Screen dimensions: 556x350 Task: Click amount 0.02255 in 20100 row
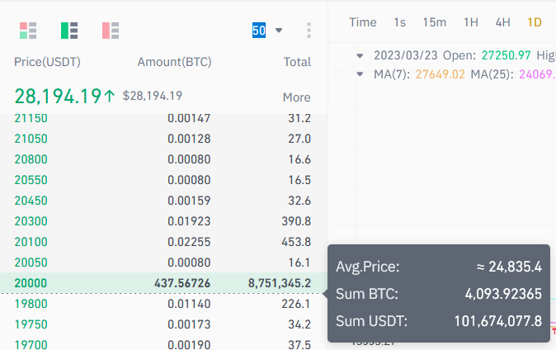pos(189,242)
